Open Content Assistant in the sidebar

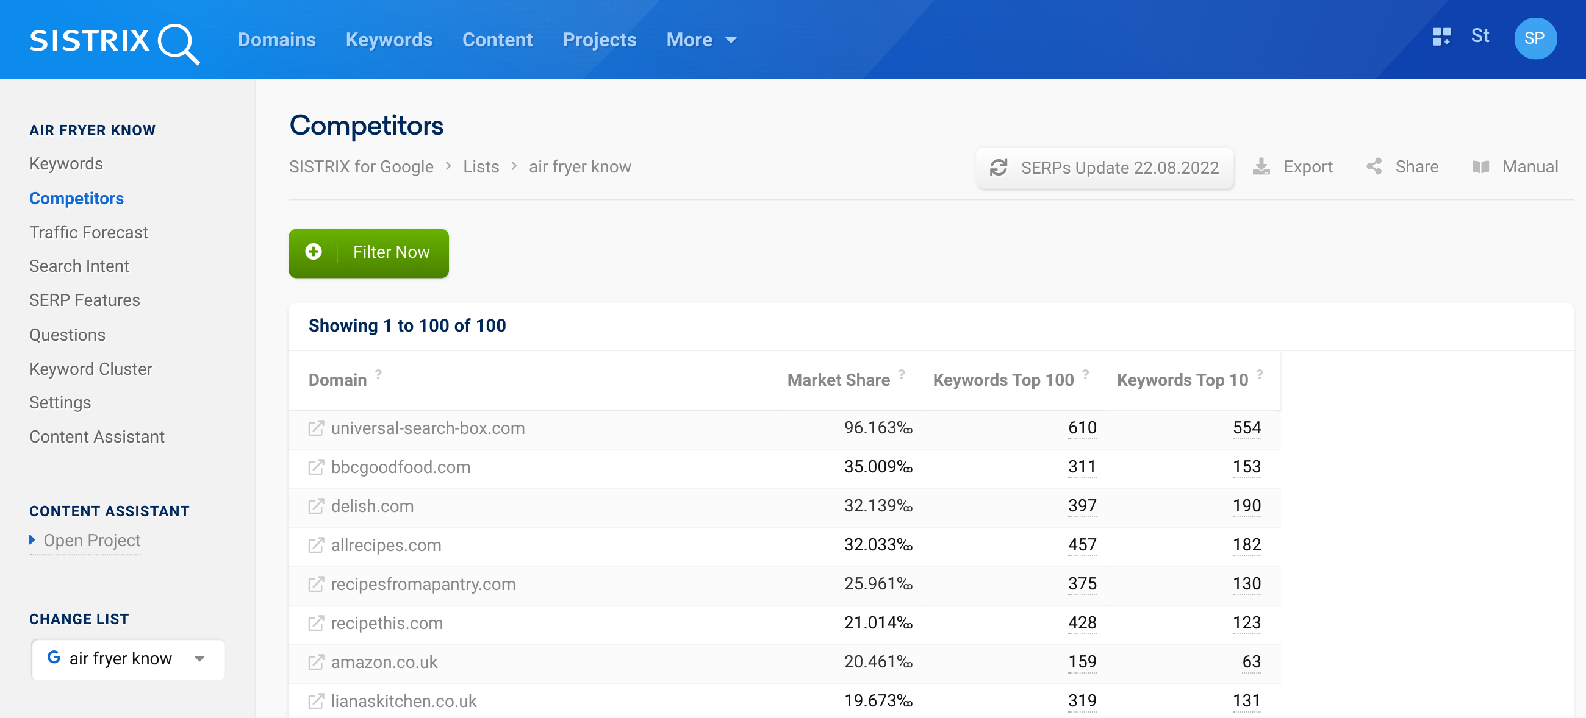[x=96, y=437]
